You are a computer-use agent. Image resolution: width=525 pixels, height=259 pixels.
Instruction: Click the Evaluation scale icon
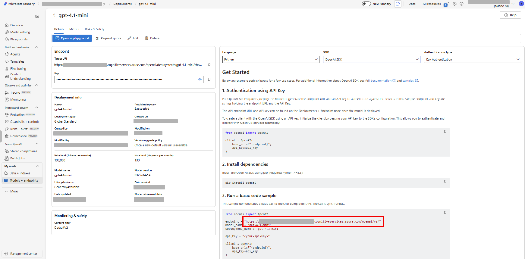7,115
